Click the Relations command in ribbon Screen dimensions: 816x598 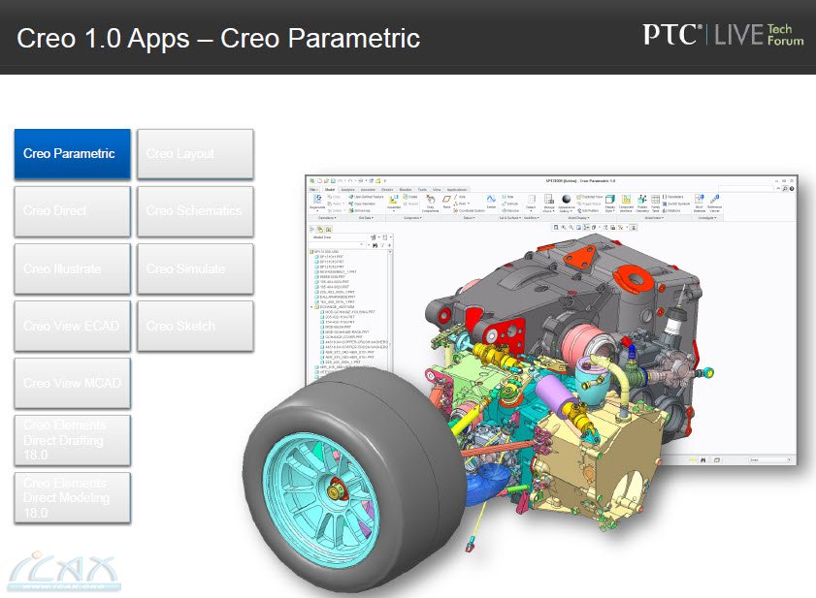(671, 210)
